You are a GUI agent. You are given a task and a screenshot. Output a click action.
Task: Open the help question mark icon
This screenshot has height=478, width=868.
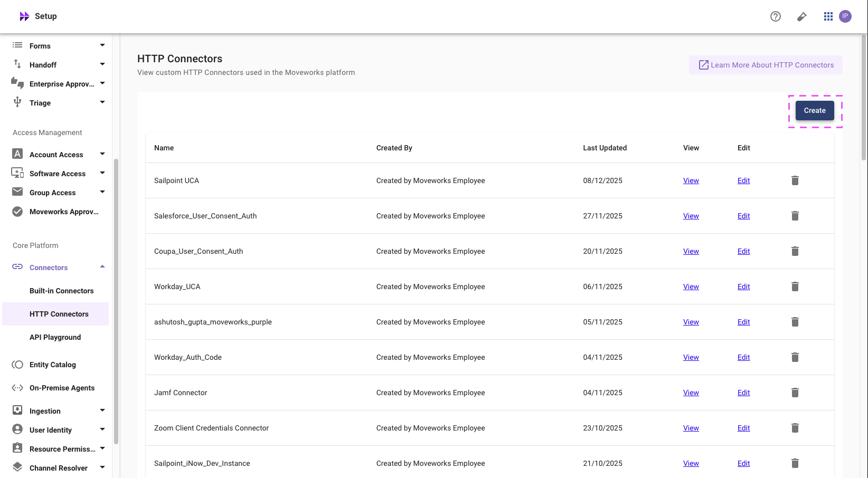(x=776, y=16)
